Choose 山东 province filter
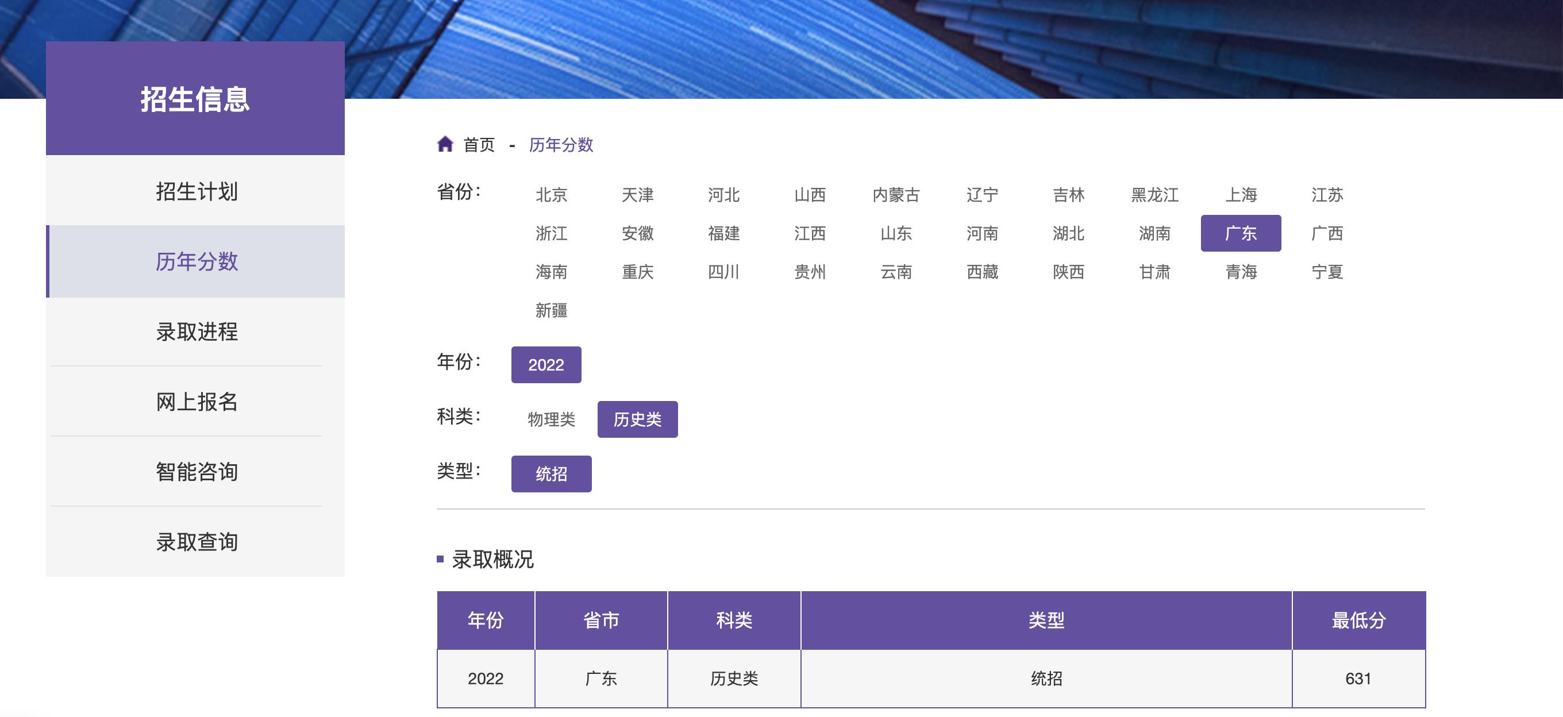The height and width of the screenshot is (717, 1563). [896, 233]
